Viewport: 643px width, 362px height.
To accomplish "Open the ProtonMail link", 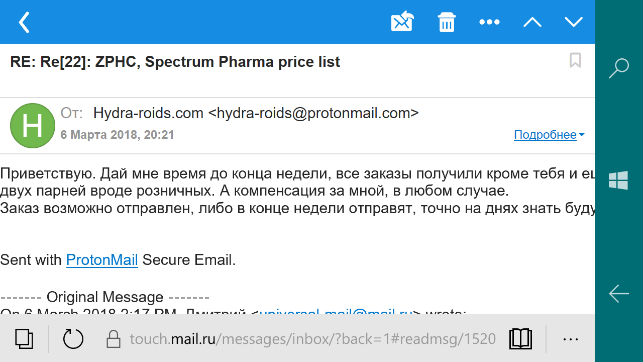I will [x=102, y=260].
